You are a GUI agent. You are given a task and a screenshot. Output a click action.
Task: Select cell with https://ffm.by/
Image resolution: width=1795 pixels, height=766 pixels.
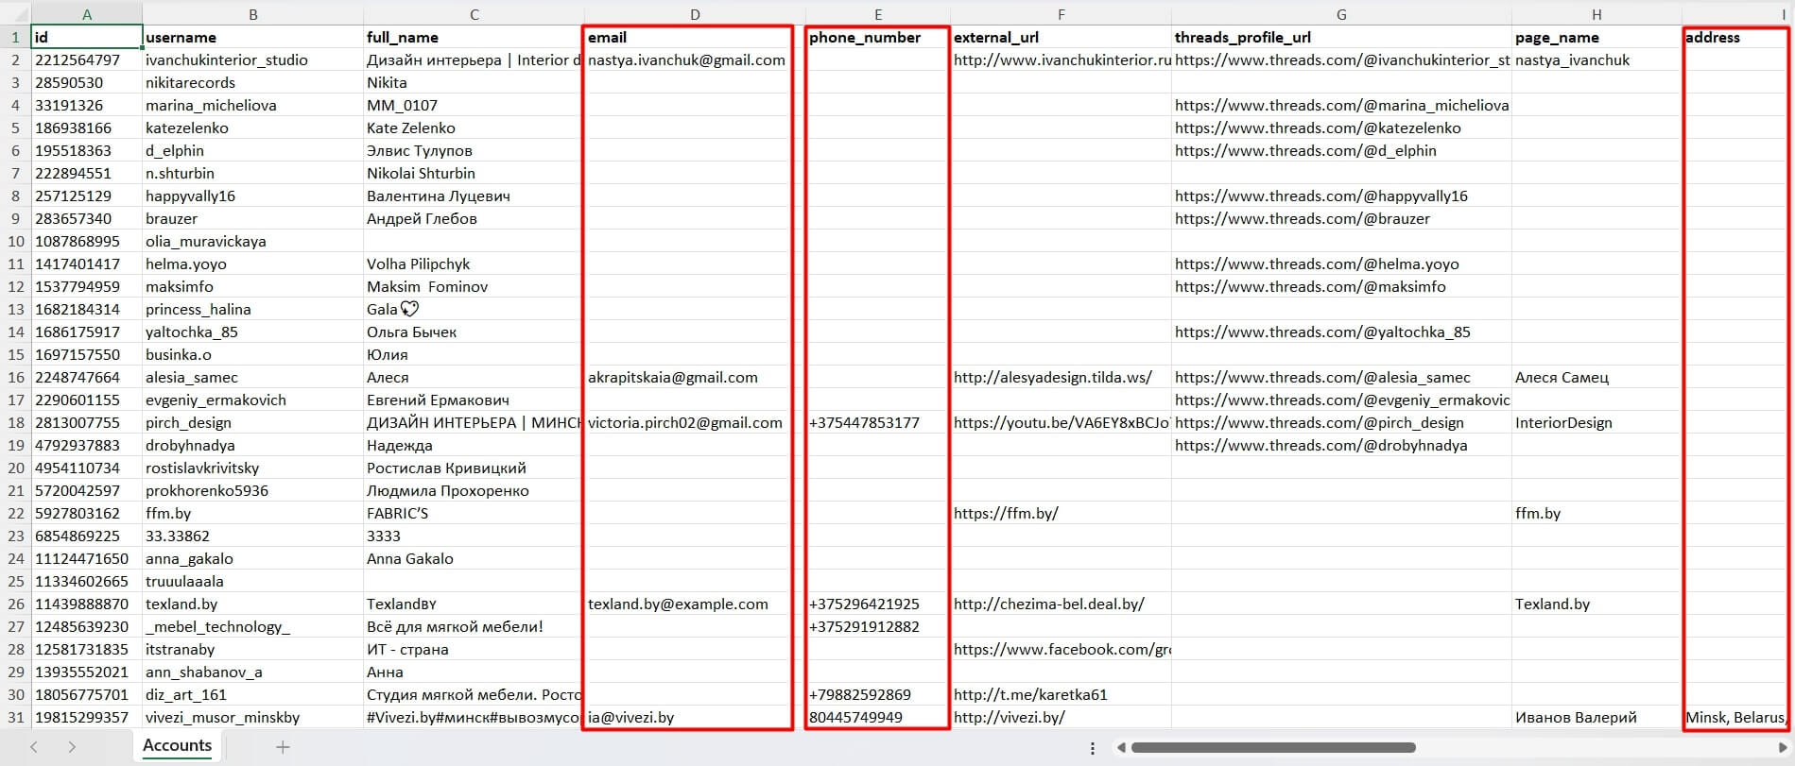tap(1061, 513)
